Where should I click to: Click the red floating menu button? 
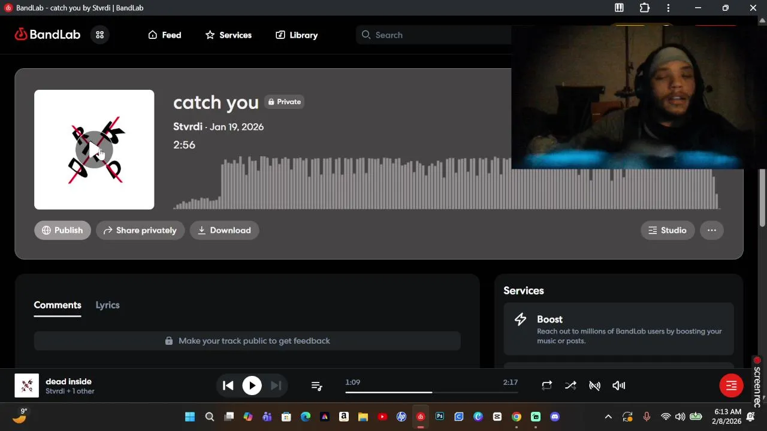731,386
